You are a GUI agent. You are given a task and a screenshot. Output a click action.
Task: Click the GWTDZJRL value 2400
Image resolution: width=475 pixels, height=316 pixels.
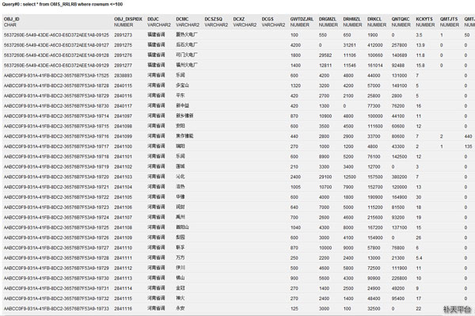point(295,177)
